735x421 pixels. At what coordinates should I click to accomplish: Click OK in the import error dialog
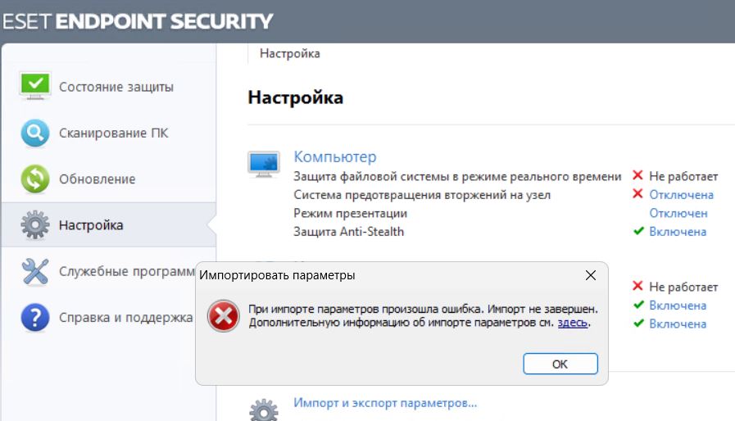[560, 364]
